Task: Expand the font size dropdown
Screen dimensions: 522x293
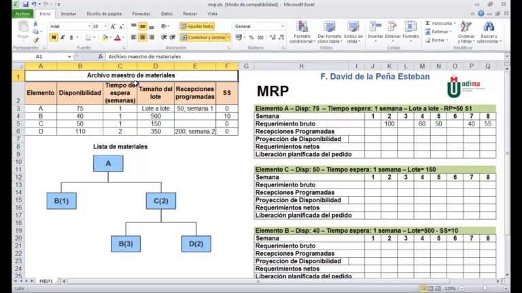Action: 105,26
